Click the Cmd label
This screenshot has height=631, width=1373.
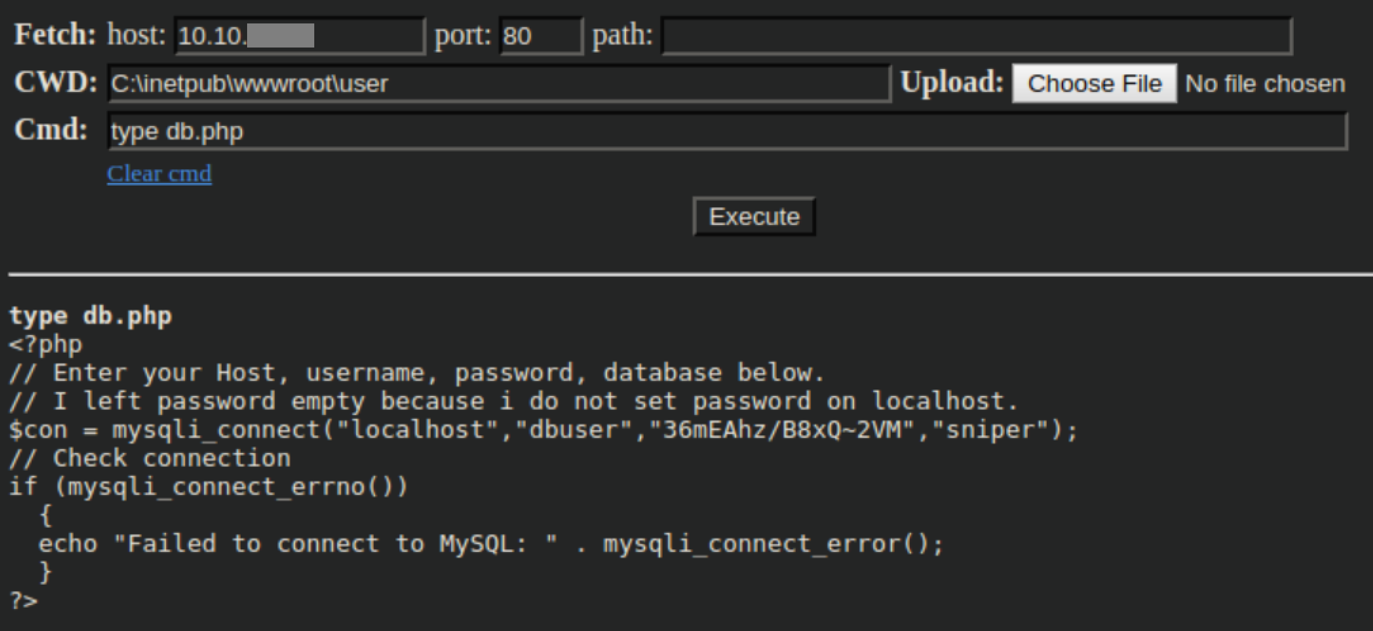pos(51,130)
